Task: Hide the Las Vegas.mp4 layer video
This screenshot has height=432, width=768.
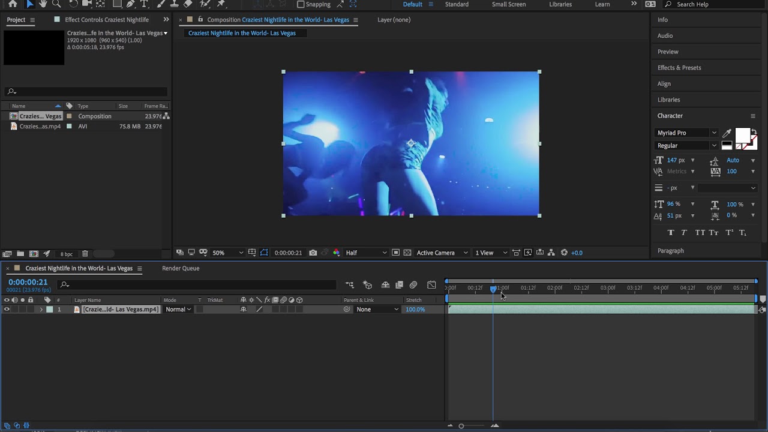Action: [7, 310]
